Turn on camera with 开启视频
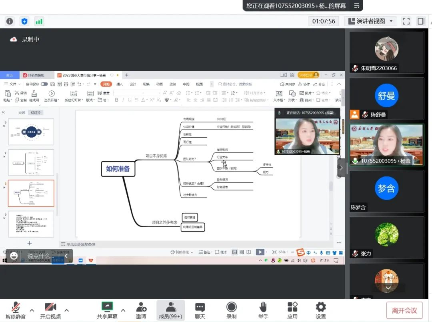The height and width of the screenshot is (322, 432). tap(50, 310)
